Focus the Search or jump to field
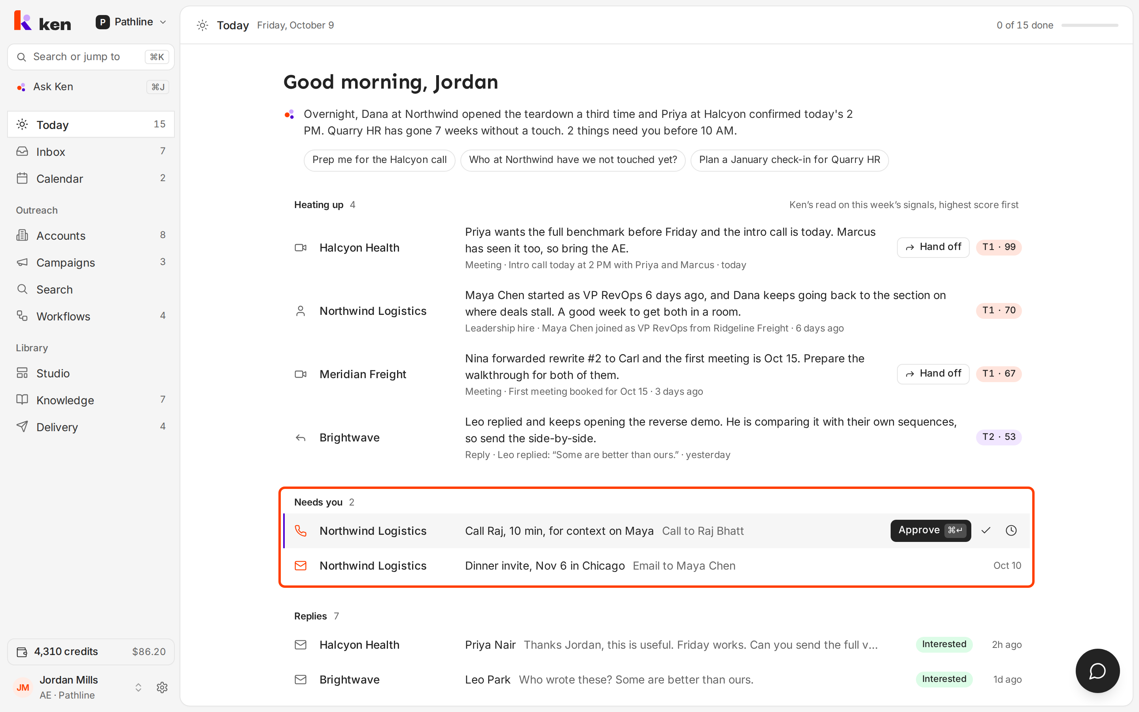1139x712 pixels. pos(91,57)
